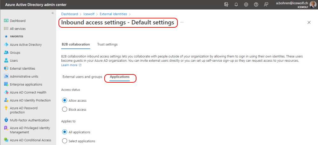Click the Privileged Identity Management icon

[6, 128]
